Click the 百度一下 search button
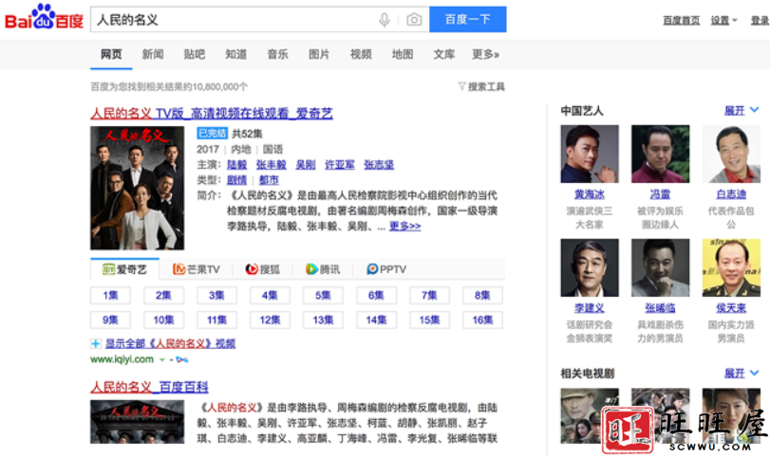Image resolution: width=770 pixels, height=457 pixels. coord(467,20)
